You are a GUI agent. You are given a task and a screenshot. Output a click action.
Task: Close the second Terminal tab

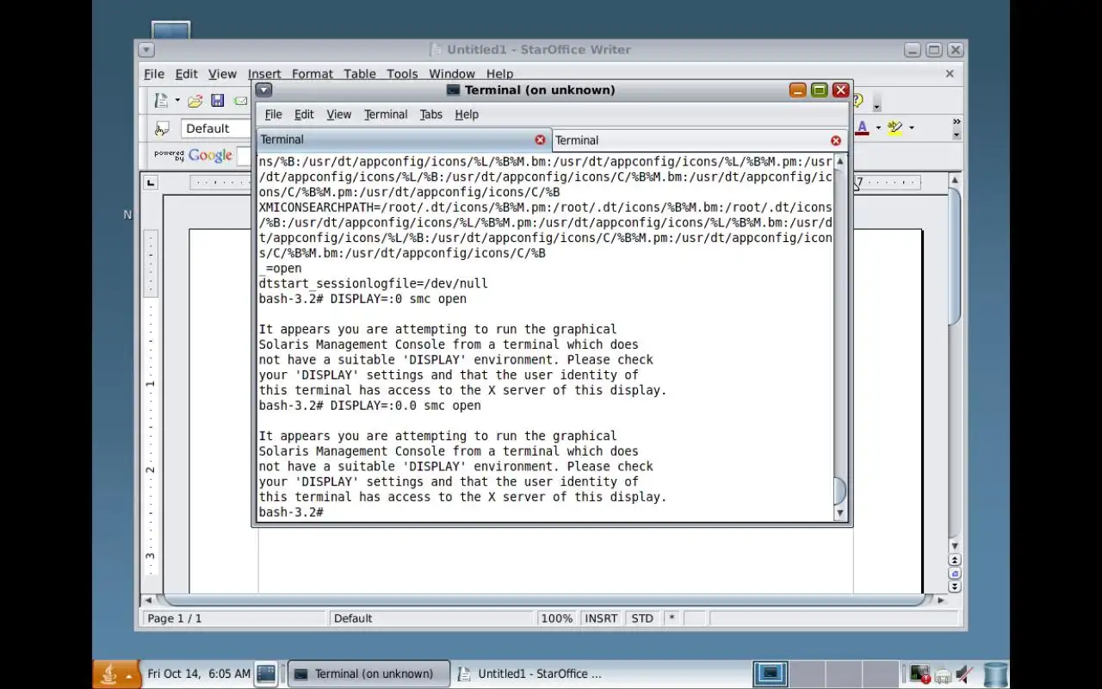[x=835, y=140]
